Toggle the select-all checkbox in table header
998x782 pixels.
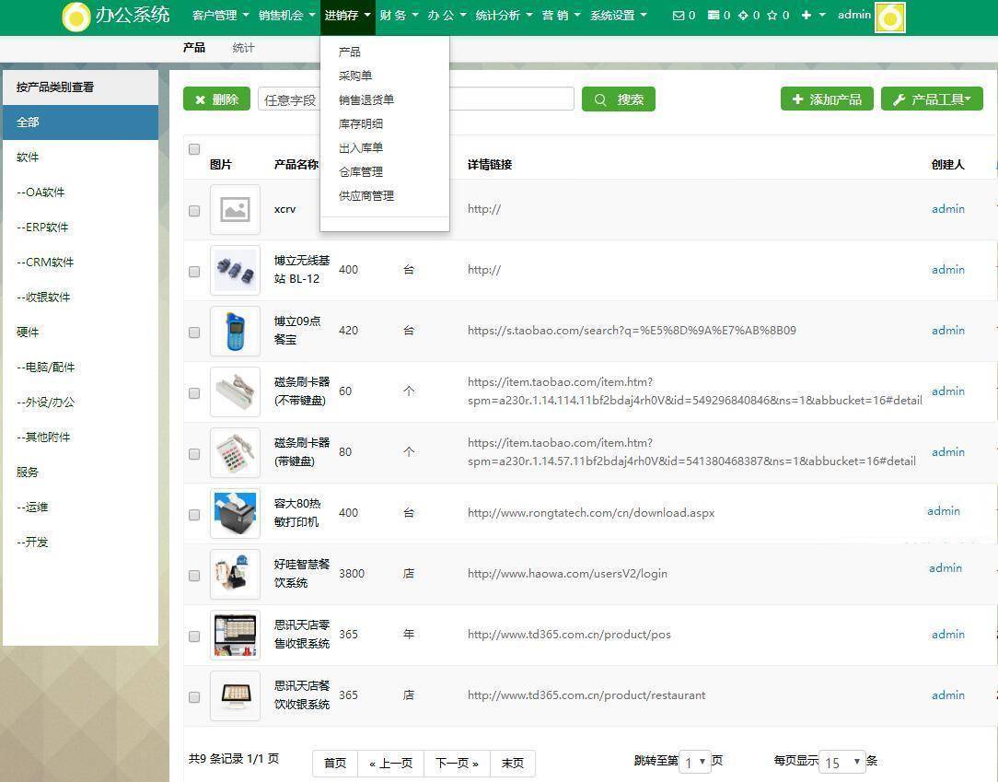pos(194,149)
